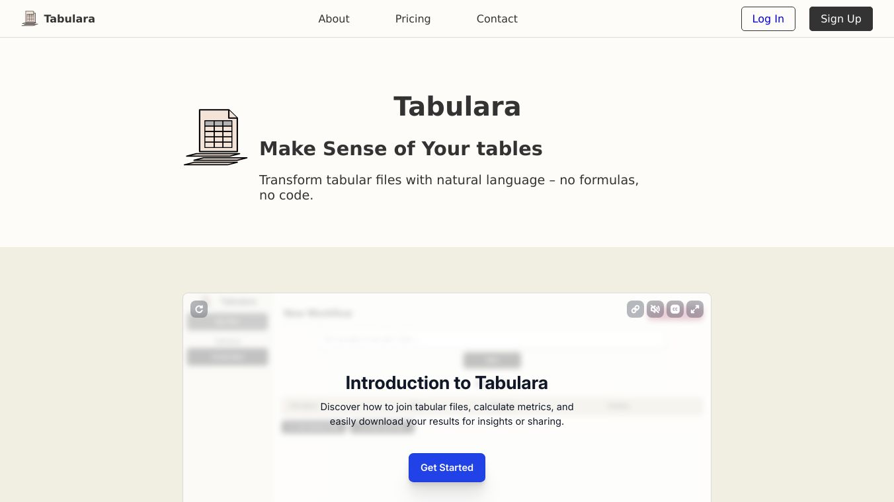Click the 'Discover how to join' demo description

click(446, 414)
